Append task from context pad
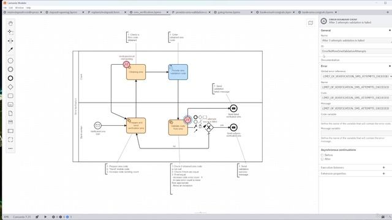The image size is (392, 220). tap(205, 117)
